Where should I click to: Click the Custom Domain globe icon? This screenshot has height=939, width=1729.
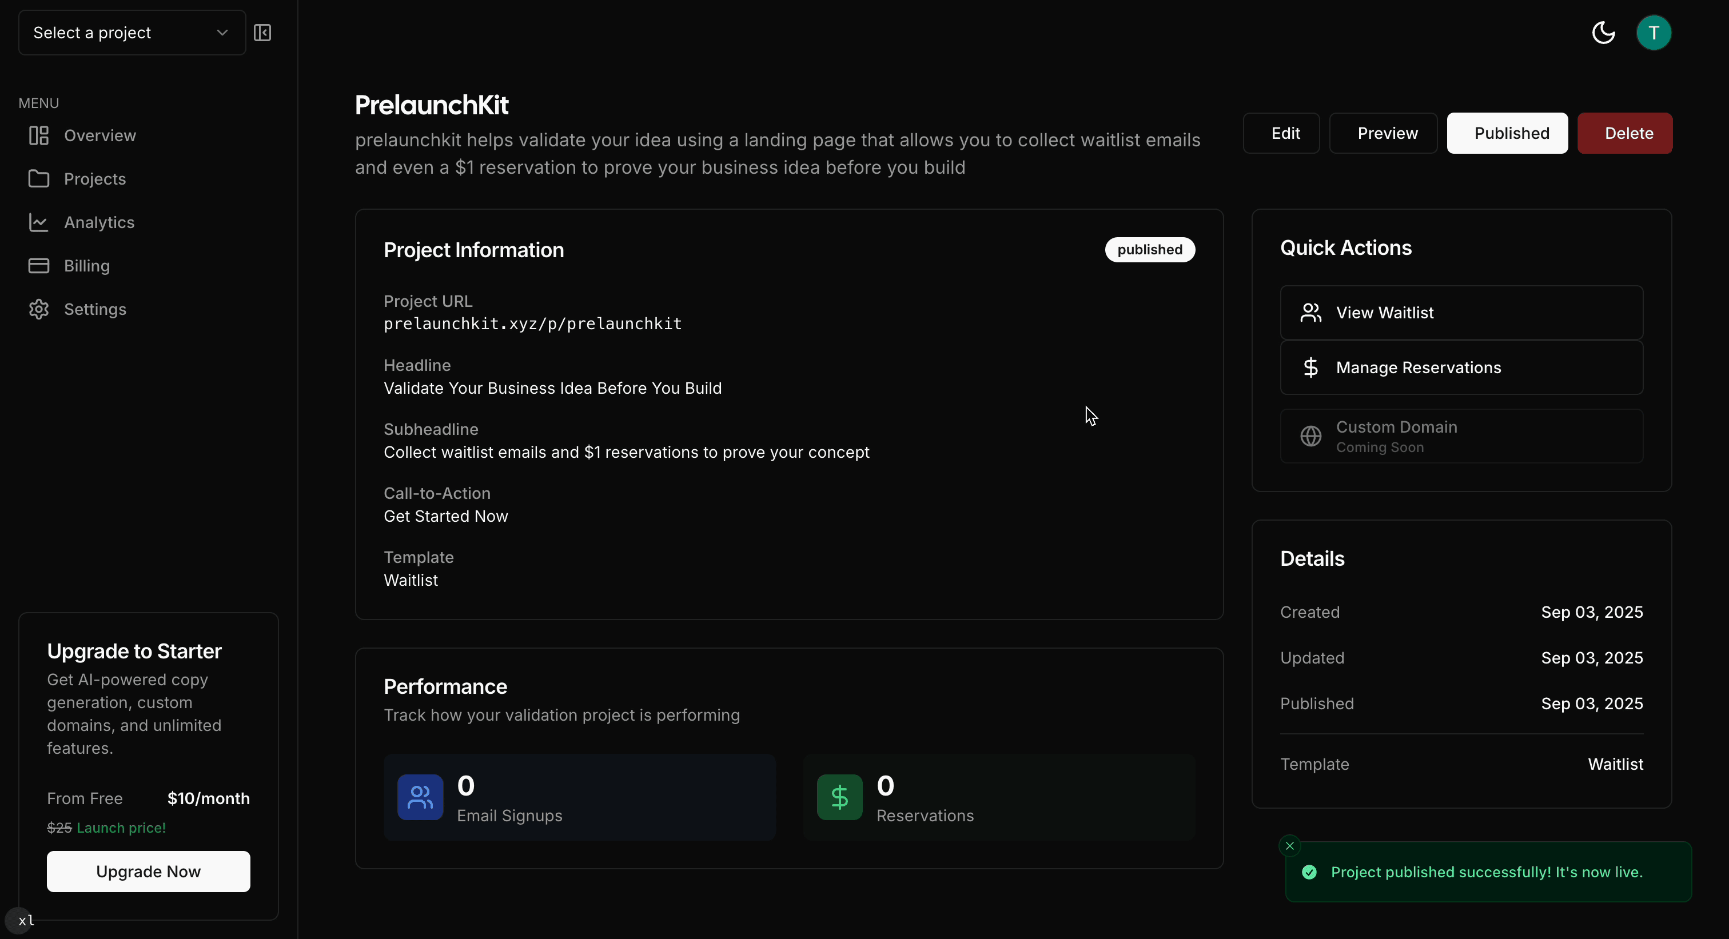pyautogui.click(x=1310, y=435)
